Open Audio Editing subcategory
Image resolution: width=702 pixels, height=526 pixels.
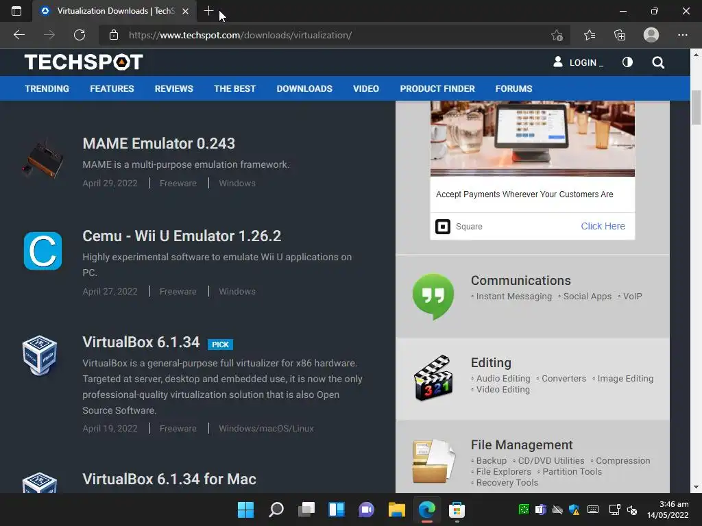point(503,379)
